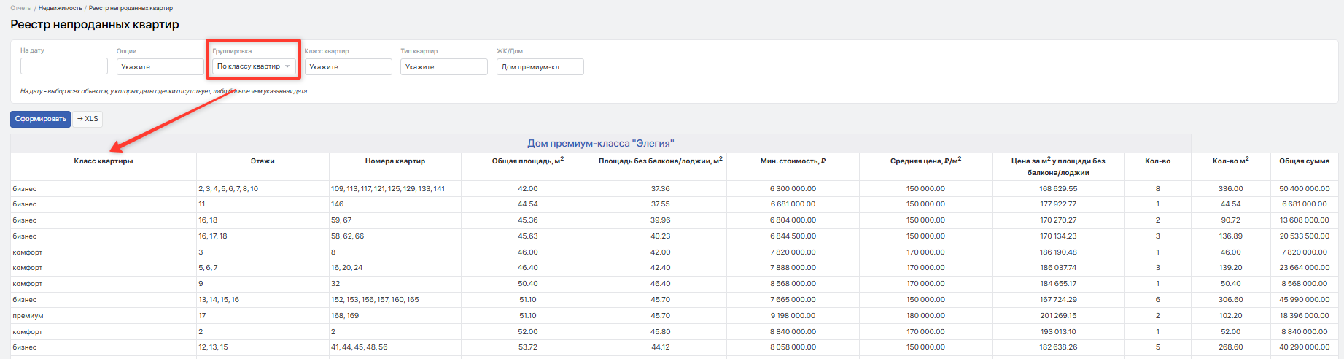
Task: Click the Этажи column header
Action: (263, 161)
